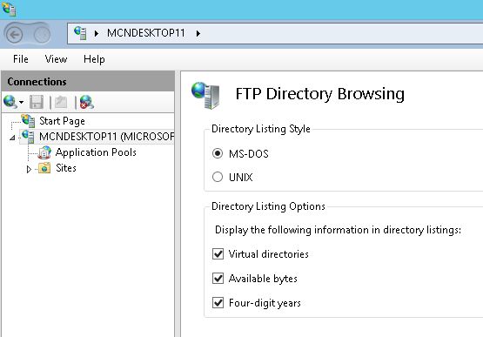Select the MS-DOS listing style
483x337 pixels.
(x=218, y=153)
